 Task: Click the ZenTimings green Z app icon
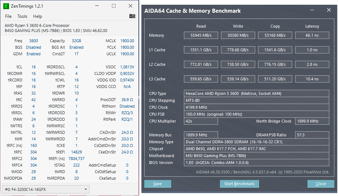click(6, 6)
